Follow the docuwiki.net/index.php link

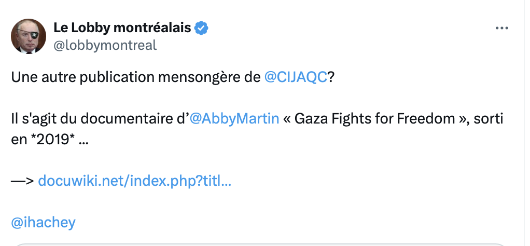pos(135,181)
